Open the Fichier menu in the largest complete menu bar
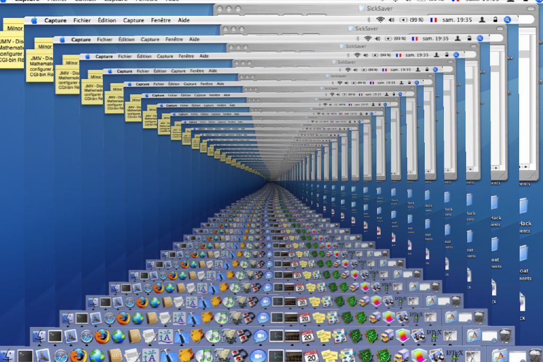The height and width of the screenshot is (362, 543). click(82, 21)
